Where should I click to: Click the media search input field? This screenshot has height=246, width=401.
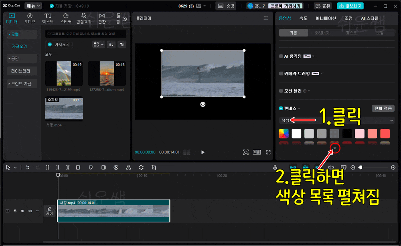click(86, 34)
